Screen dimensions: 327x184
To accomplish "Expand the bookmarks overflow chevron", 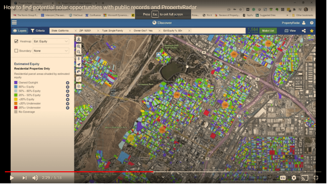I will (288, 15).
